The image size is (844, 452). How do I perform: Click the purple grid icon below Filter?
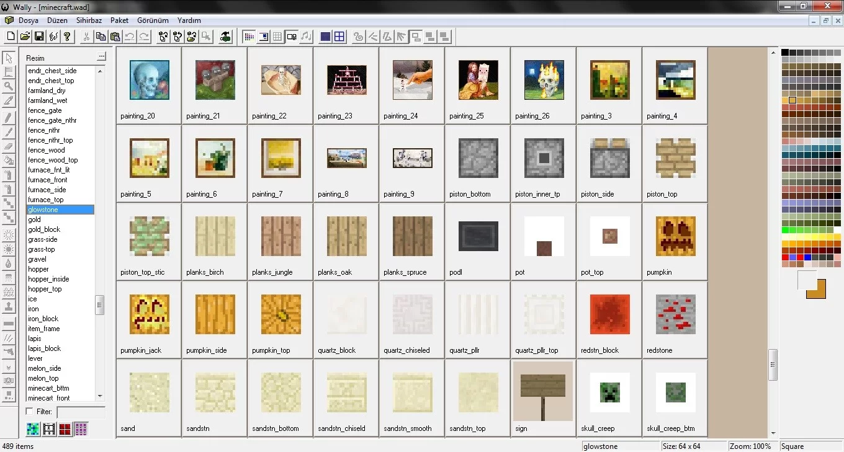(81, 428)
